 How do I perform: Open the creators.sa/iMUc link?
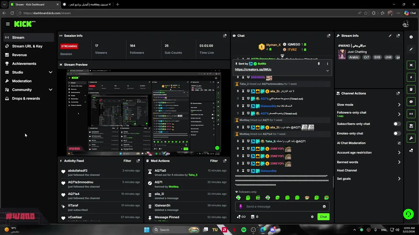(253, 70)
